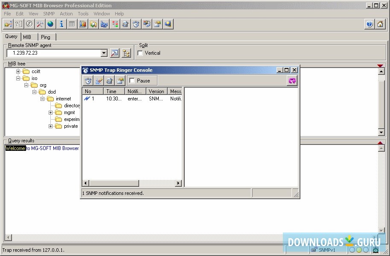Click the colorful picture toolbar icon
This screenshot has width=390, height=256.
click(x=147, y=24)
